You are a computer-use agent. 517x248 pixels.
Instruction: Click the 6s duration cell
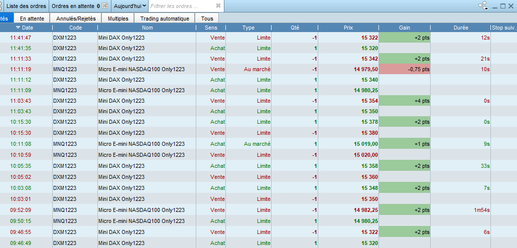point(487,232)
